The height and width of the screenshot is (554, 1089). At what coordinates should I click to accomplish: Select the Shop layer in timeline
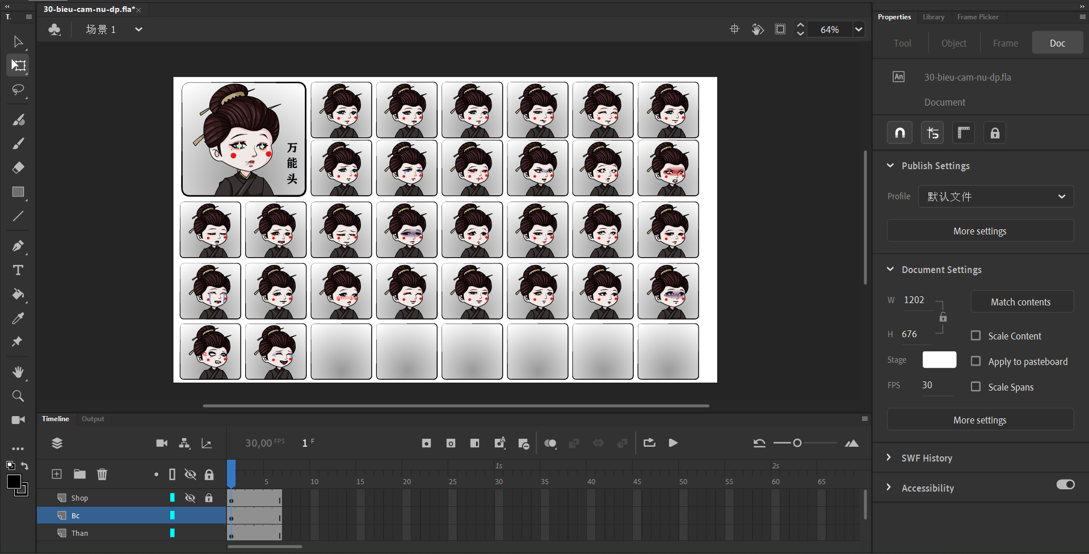click(79, 498)
